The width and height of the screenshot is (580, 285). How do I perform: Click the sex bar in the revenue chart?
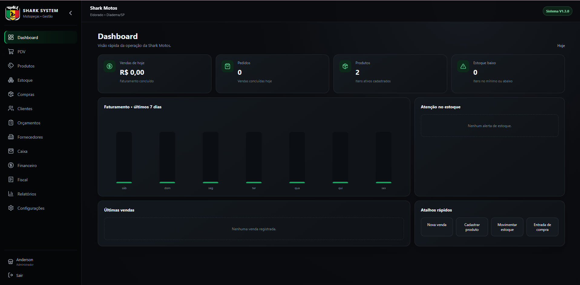[x=384, y=158]
